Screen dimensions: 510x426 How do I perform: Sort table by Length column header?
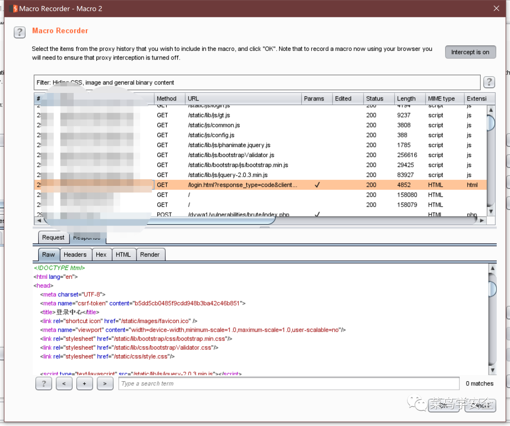point(408,99)
